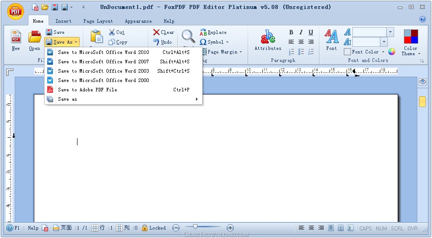Click the Cut scissors button
This screenshot has height=238, width=432.
[117, 32]
